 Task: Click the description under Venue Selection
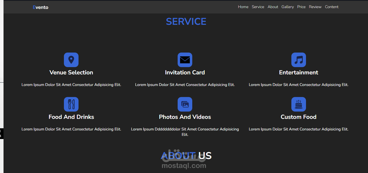tap(71, 85)
